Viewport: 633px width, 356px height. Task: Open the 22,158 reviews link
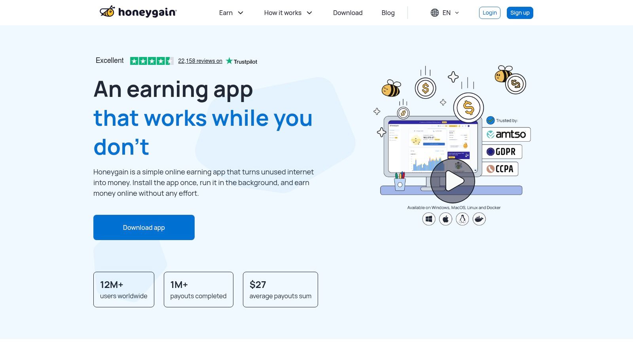tap(200, 61)
